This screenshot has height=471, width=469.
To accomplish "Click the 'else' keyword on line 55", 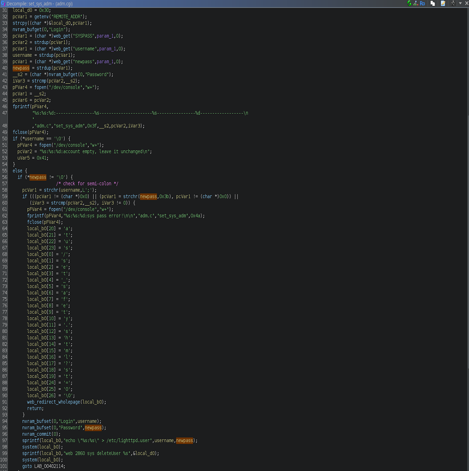I will pyautogui.click(x=18, y=171).
